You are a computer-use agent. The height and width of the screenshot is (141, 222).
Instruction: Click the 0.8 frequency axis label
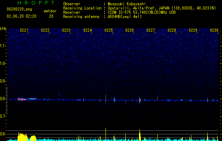3,99
